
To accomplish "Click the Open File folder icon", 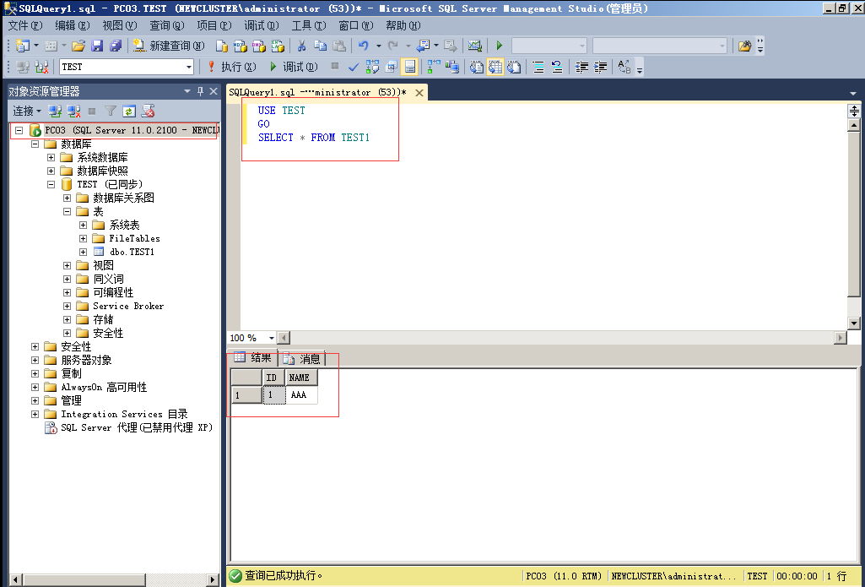I will tap(78, 46).
